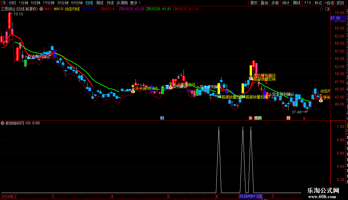Click the 2026年 label on date axis
Screen dimensions: 348x200
(7, 196)
